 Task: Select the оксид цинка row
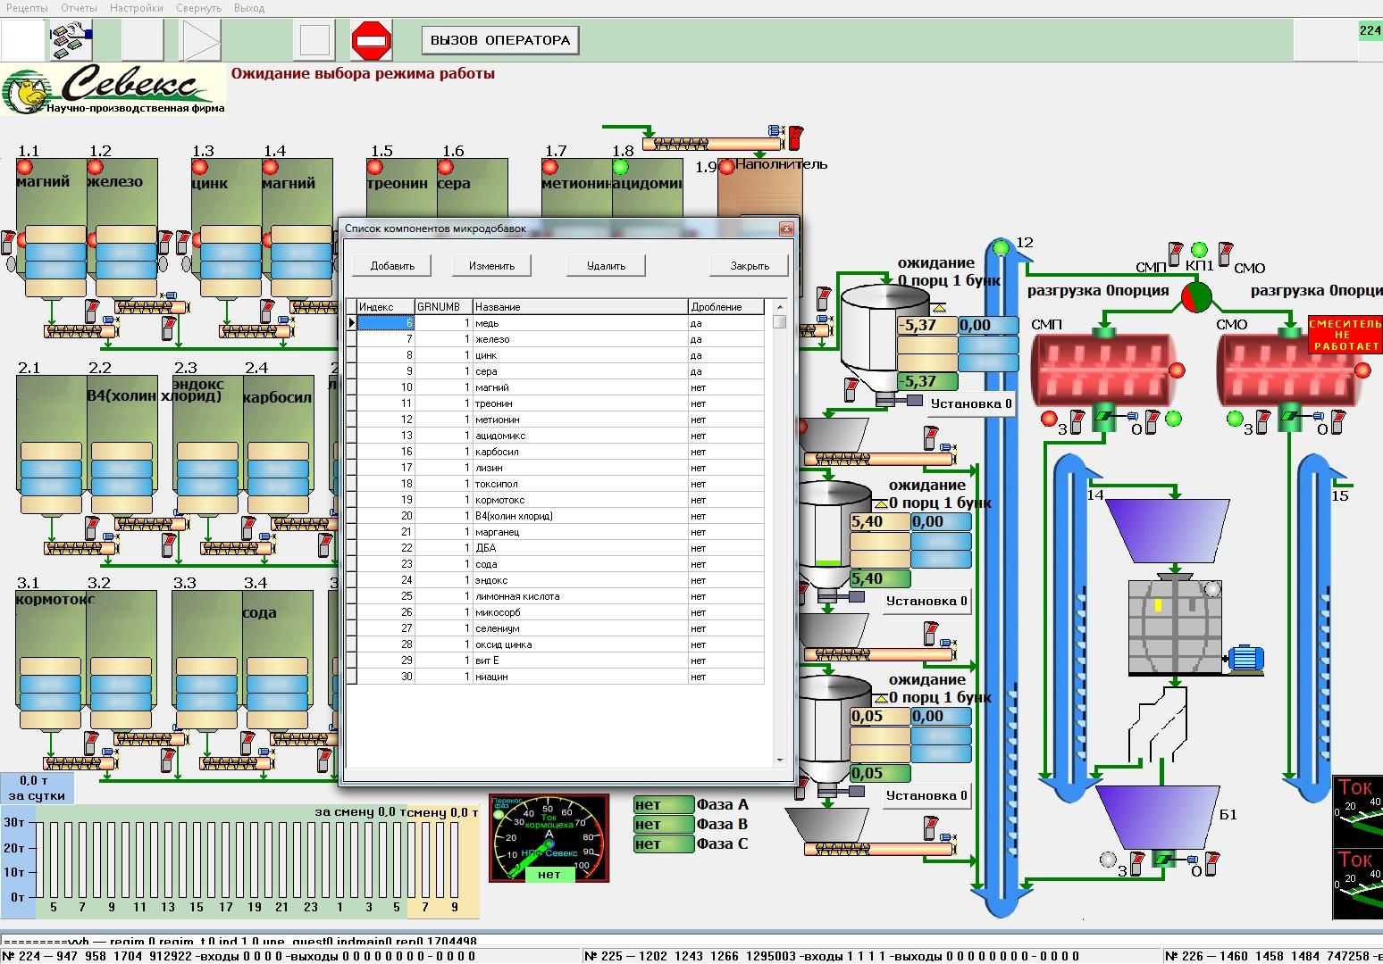coord(560,644)
